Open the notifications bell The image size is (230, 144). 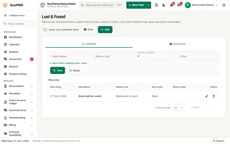pyautogui.click(x=172, y=5)
